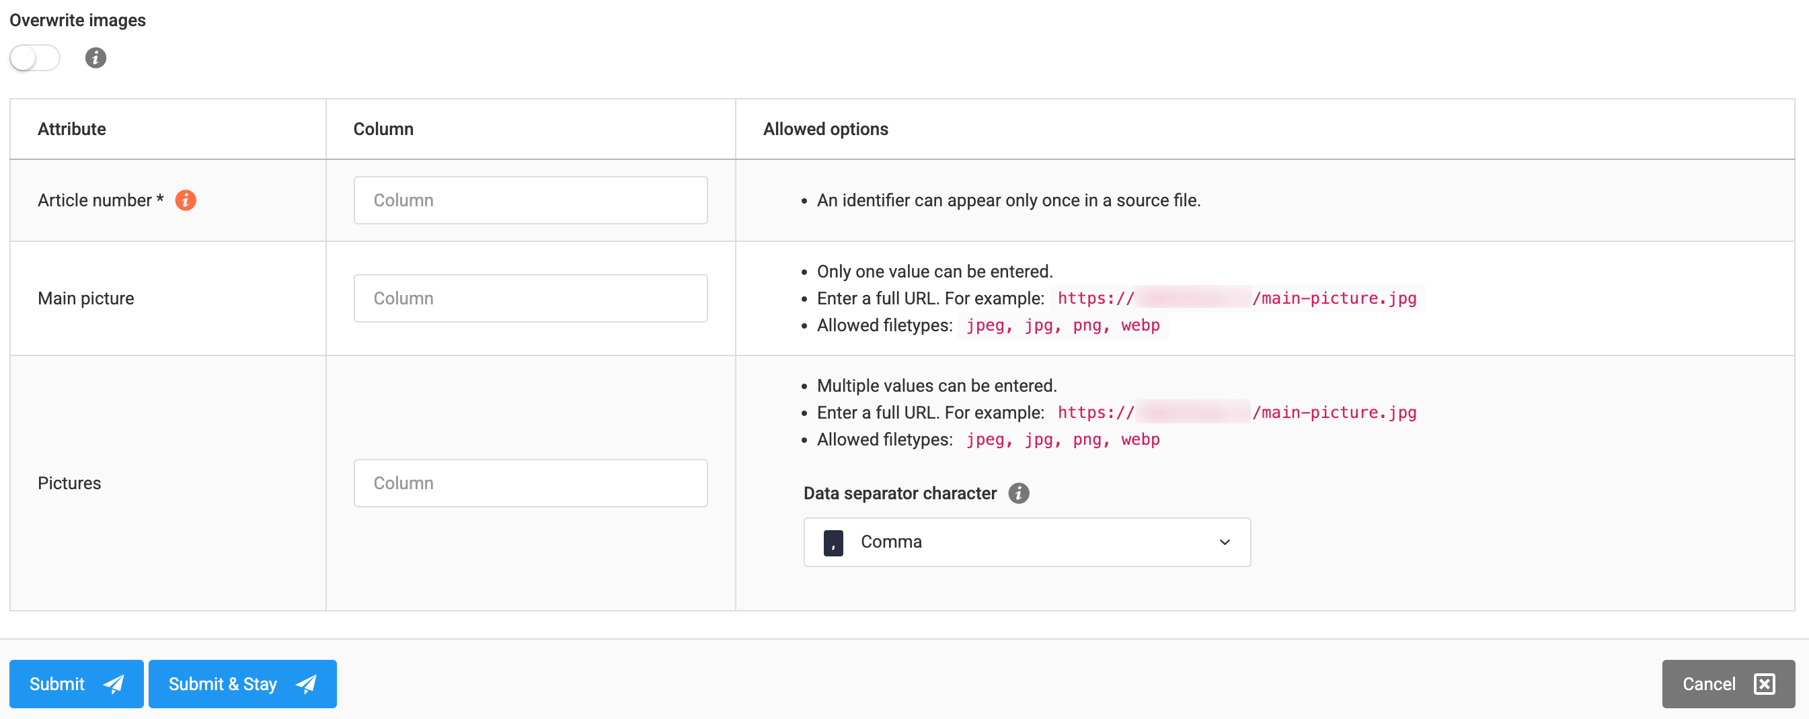Image resolution: width=1809 pixels, height=719 pixels.
Task: Click the Cancel button
Action: 1709,683
